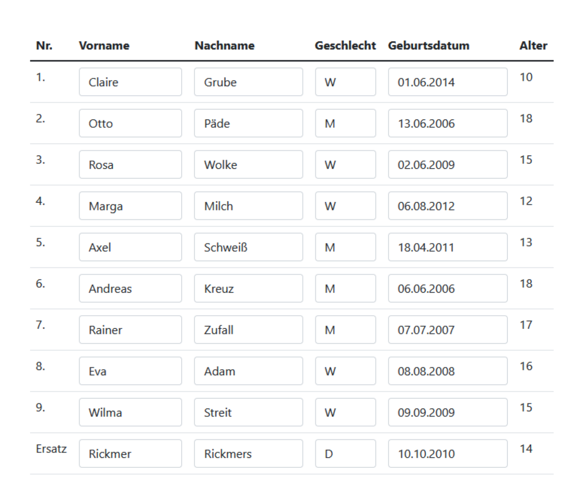This screenshot has width=583, height=485.
Task: Edit the last name field containing Grube
Action: click(248, 82)
